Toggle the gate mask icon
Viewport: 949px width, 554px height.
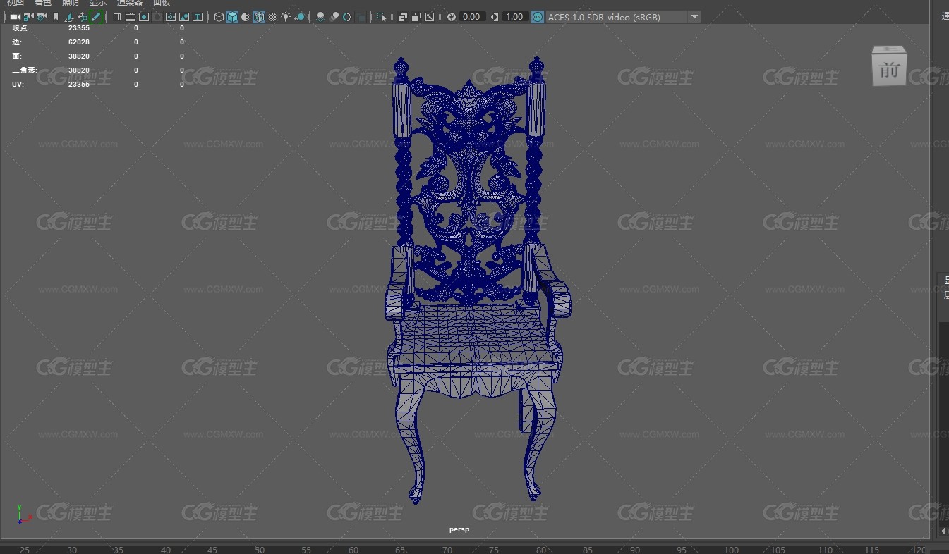point(157,17)
